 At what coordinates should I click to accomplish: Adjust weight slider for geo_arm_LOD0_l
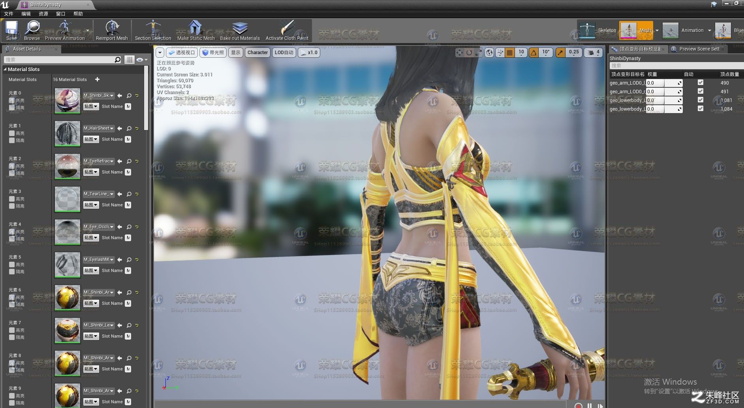click(x=664, y=83)
